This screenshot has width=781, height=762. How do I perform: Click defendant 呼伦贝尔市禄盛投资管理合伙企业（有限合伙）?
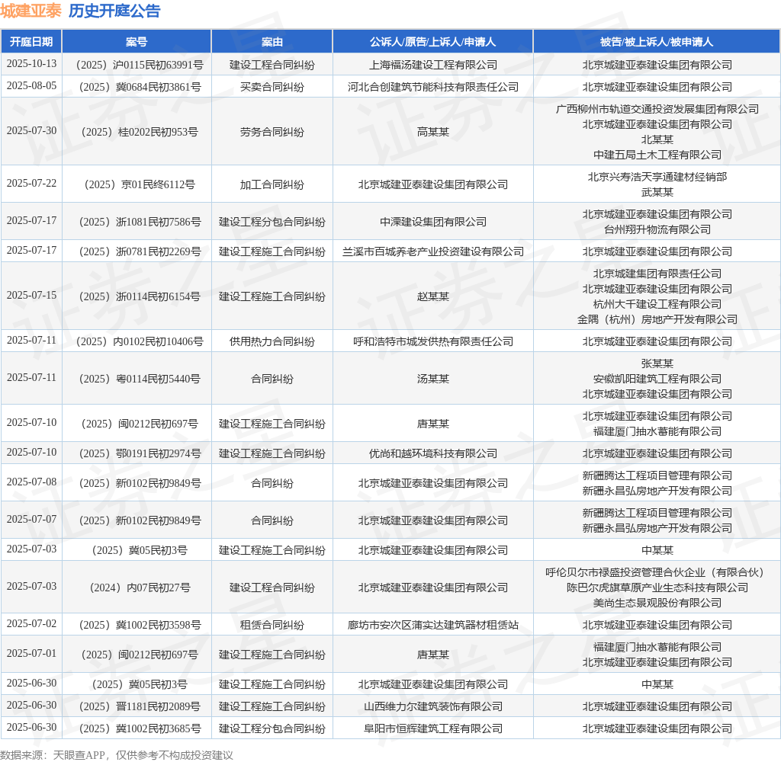tap(657, 572)
